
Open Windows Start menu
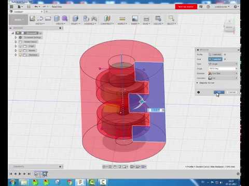point(13,182)
